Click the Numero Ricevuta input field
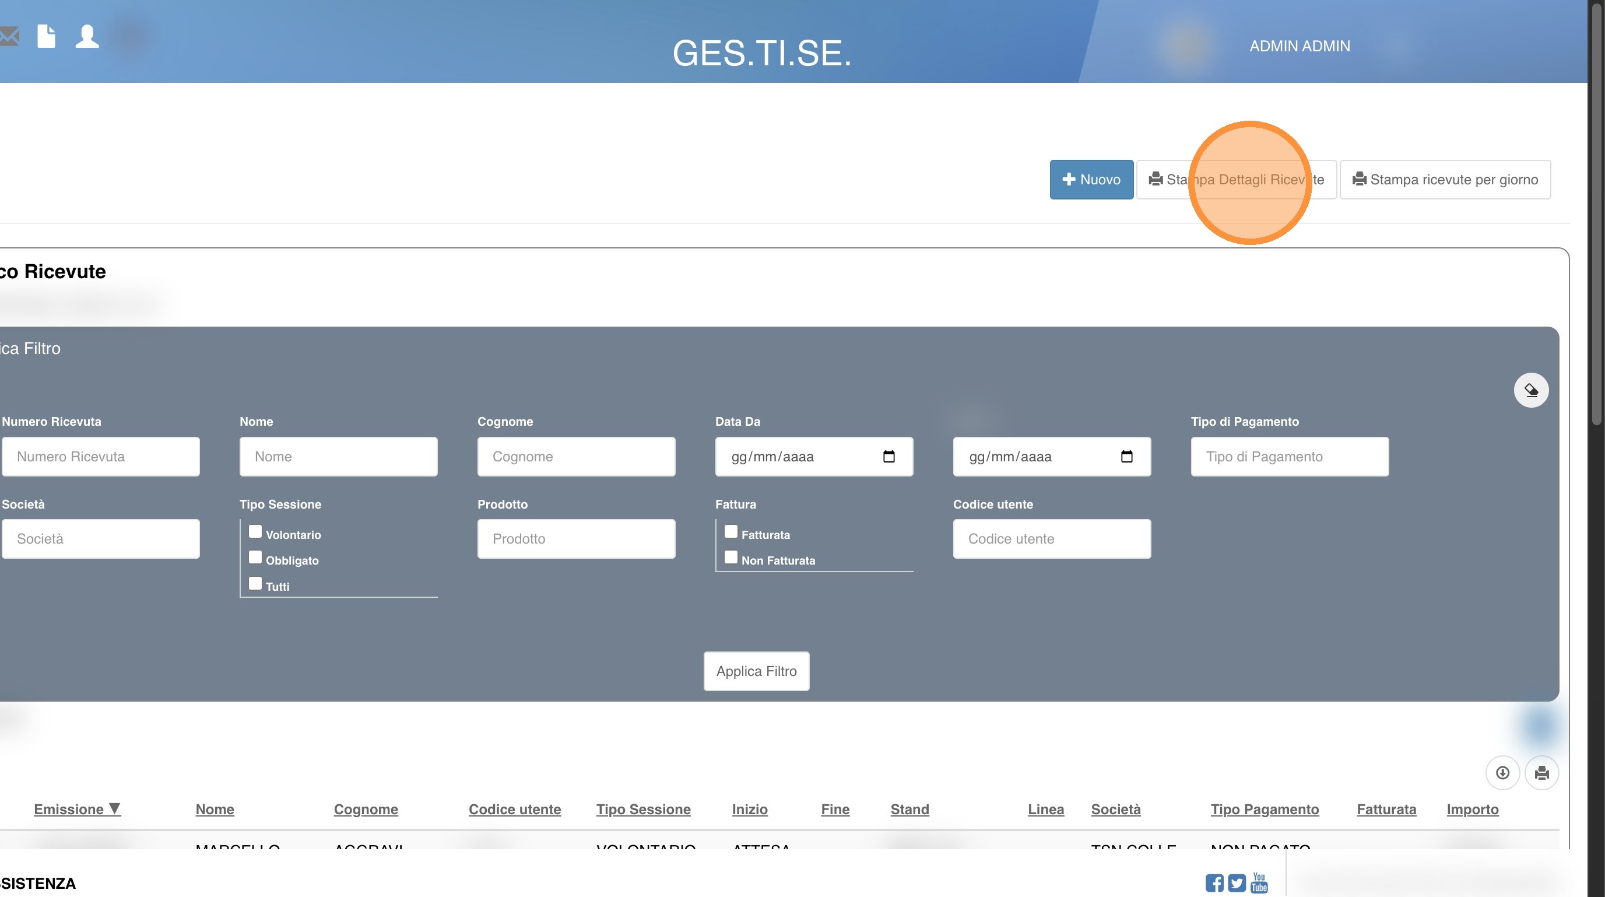The height and width of the screenshot is (897, 1605). click(101, 456)
